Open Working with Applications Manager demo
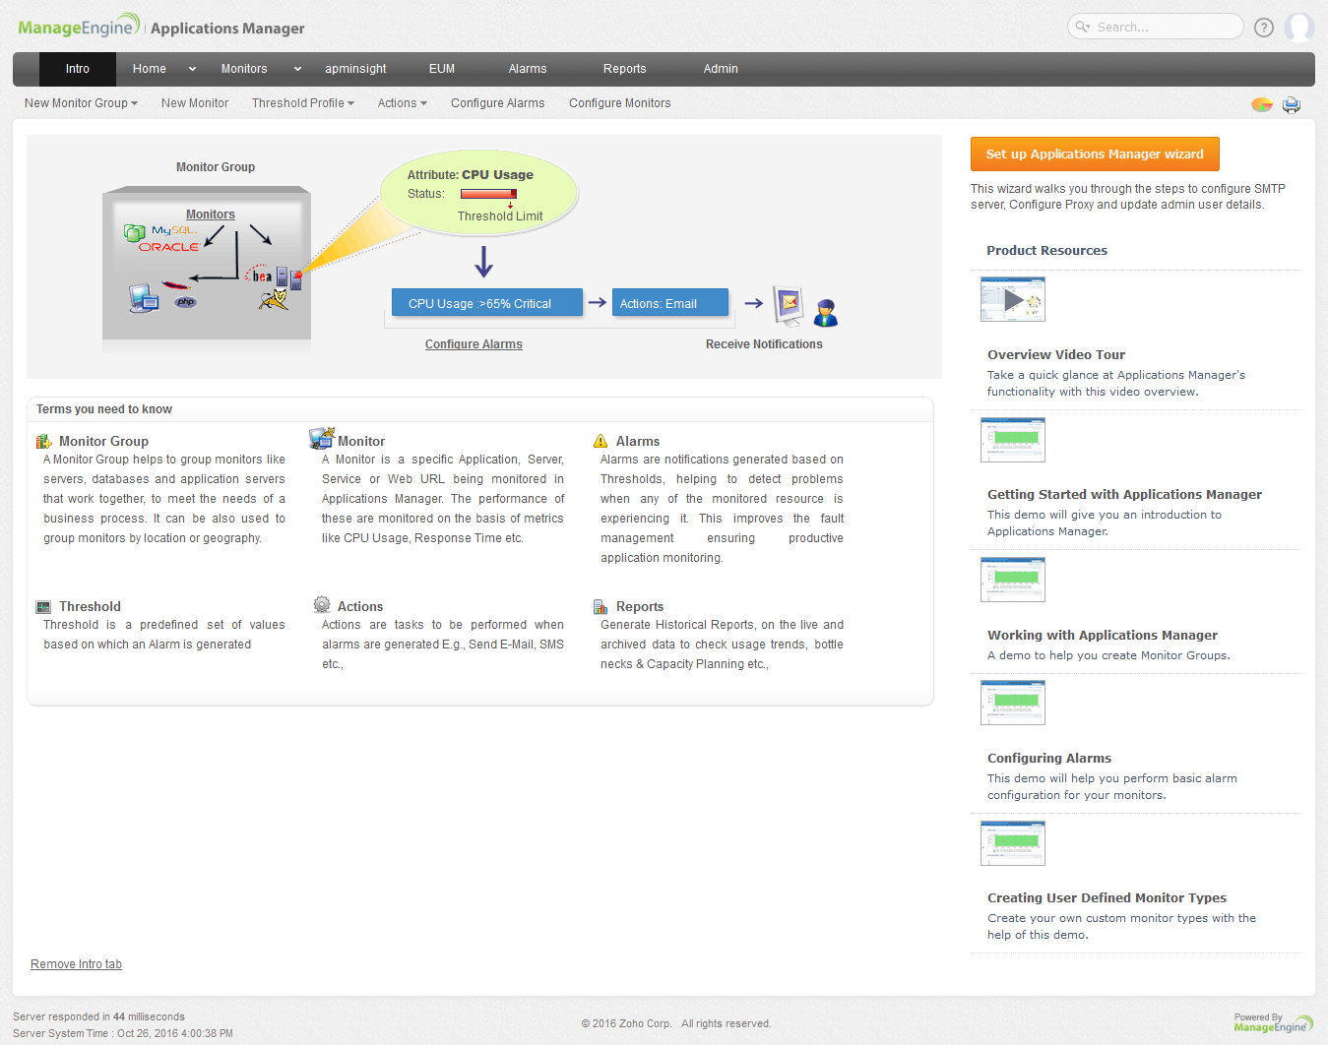 (x=1103, y=636)
